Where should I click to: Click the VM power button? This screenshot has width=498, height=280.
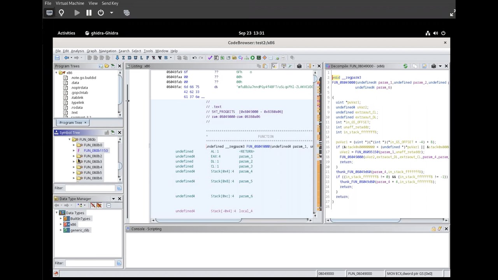(101, 13)
